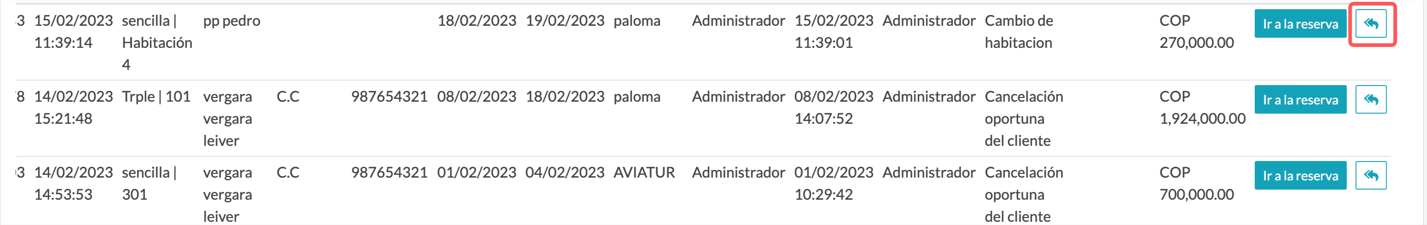Click the undo arrow icon in Trple 101 row

tap(1370, 100)
